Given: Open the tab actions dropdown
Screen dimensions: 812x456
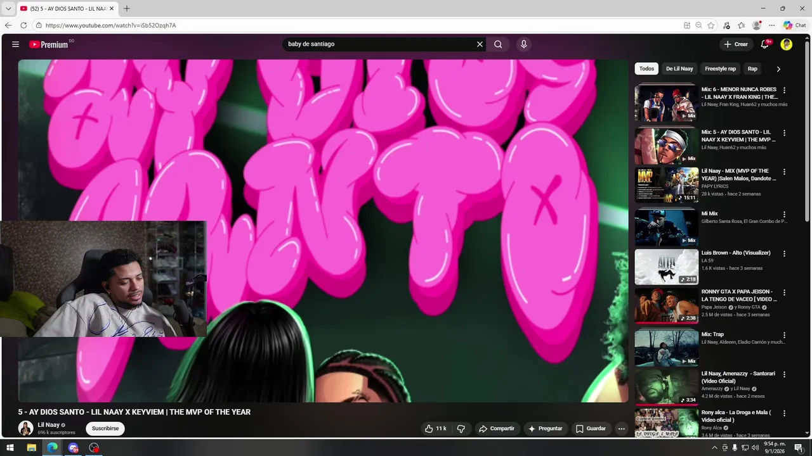Looking at the screenshot, I should click(x=8, y=8).
